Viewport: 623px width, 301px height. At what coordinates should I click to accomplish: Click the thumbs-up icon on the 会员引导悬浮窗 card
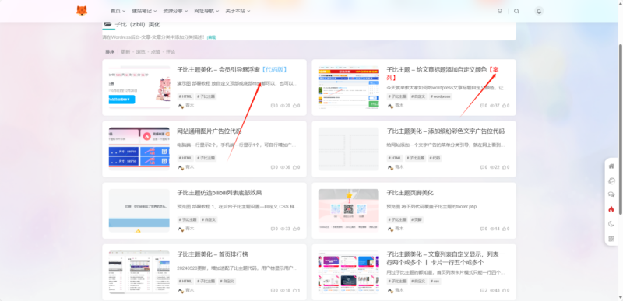point(294,106)
